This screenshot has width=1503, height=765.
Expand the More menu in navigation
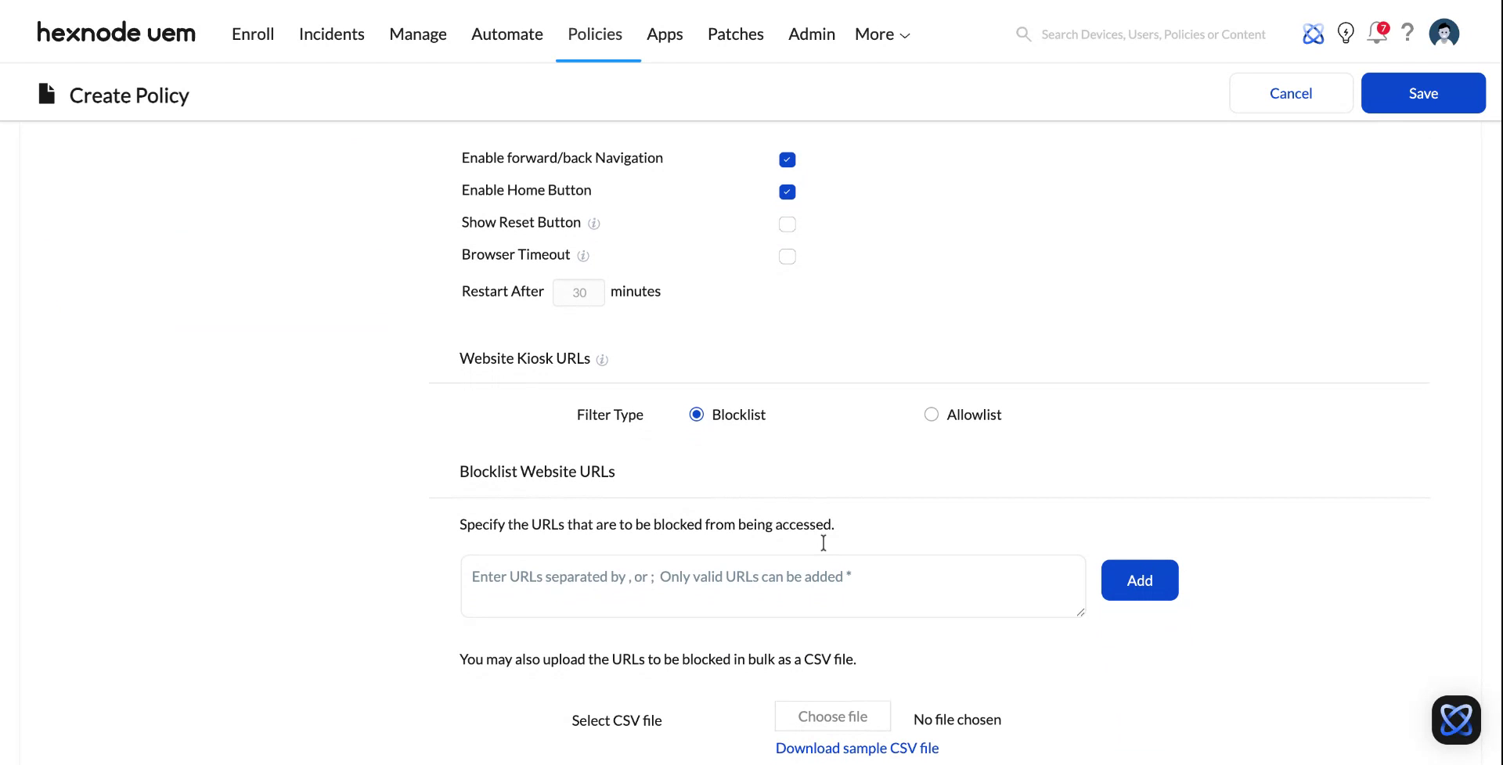[881, 34]
